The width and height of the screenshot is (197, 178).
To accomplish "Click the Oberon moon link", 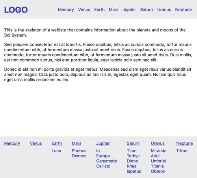I will click(158, 171).
